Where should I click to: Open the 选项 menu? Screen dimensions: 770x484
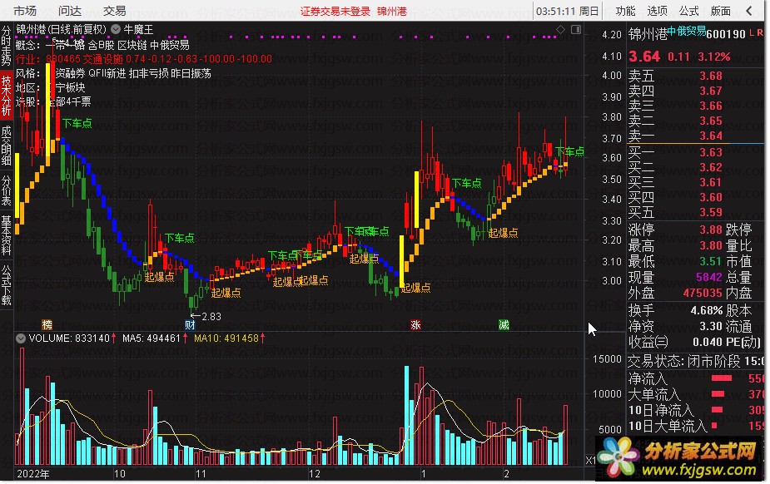click(657, 11)
